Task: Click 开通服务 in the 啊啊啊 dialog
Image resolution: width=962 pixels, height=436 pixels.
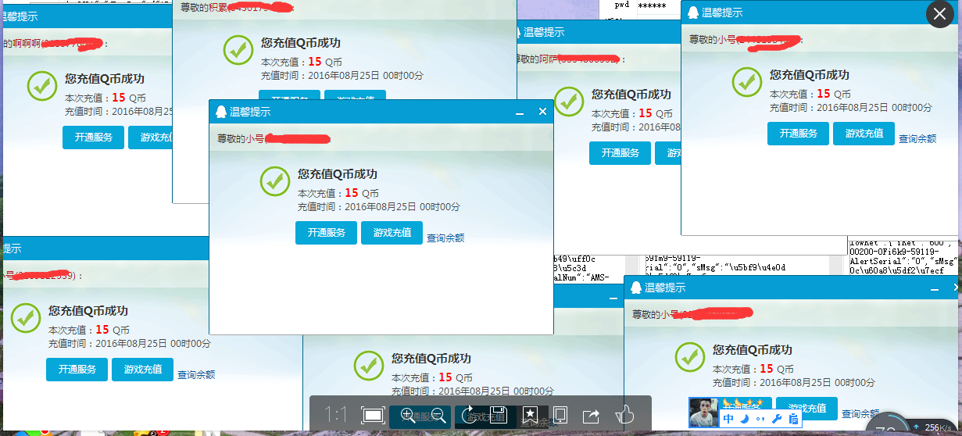Action: click(93, 138)
